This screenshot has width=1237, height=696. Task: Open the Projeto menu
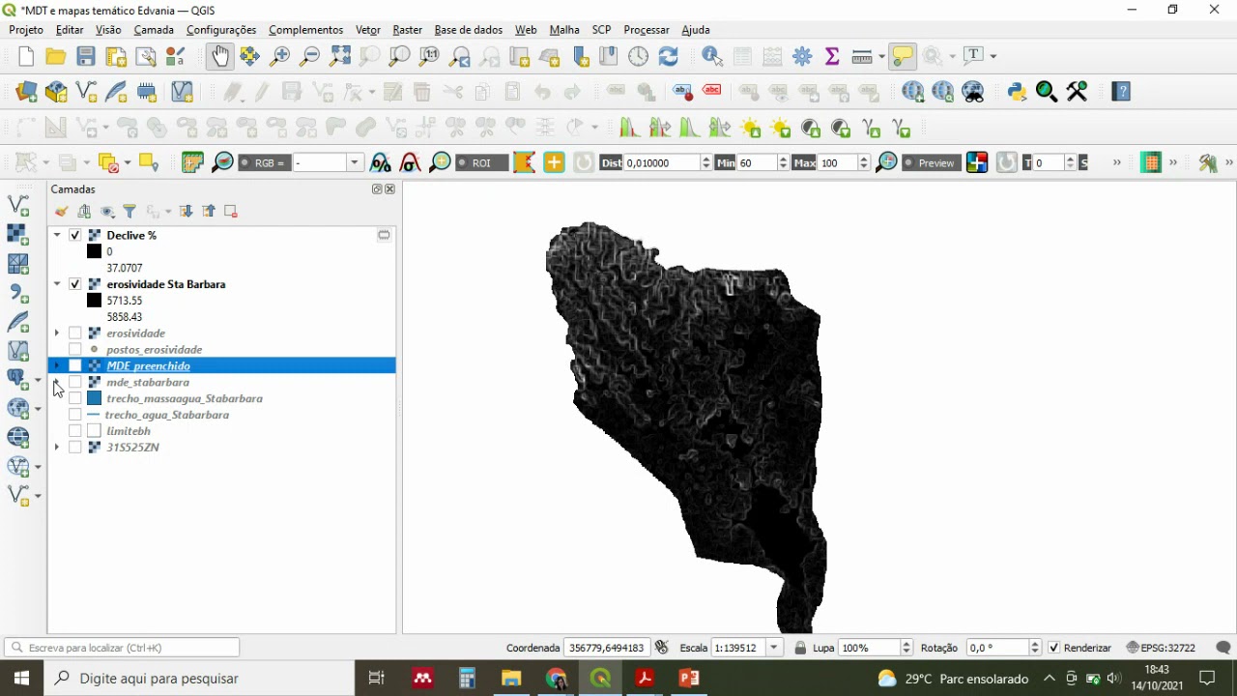26,30
